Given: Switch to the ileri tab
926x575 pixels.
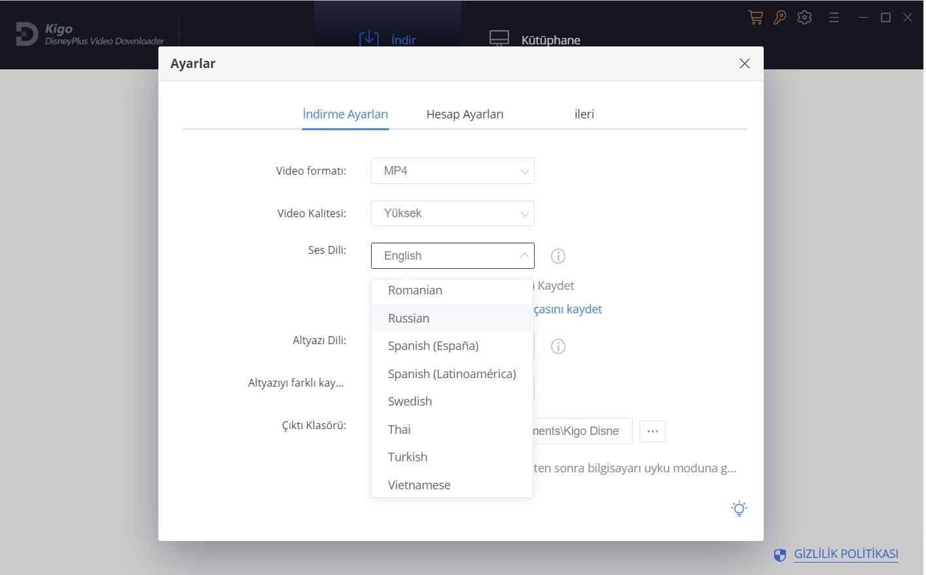Looking at the screenshot, I should click(584, 114).
